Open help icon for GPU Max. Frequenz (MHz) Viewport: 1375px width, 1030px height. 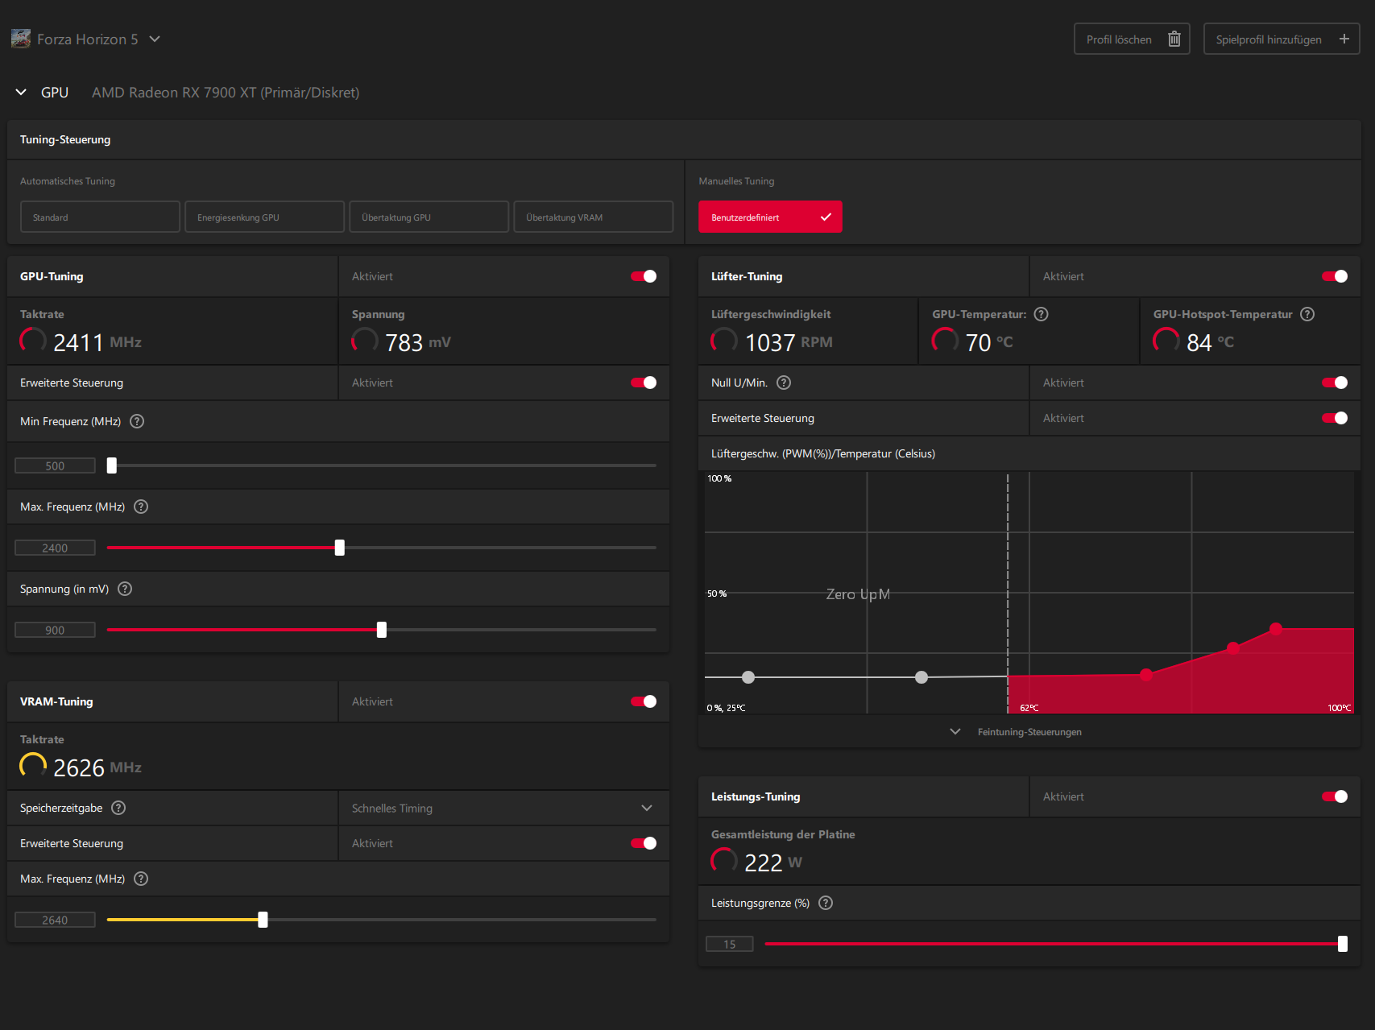pyautogui.click(x=141, y=507)
